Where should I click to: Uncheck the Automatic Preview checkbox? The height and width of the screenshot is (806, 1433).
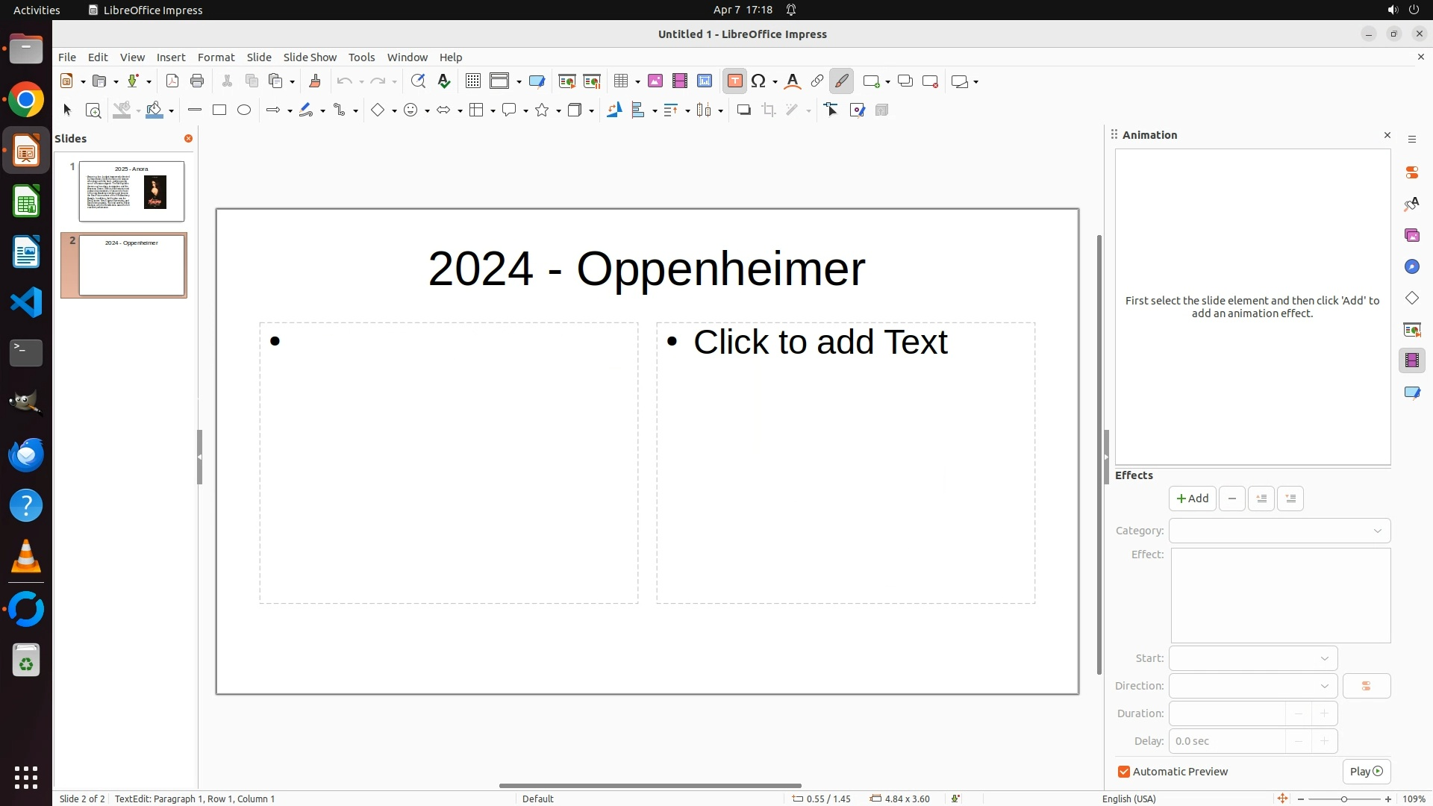(x=1124, y=772)
